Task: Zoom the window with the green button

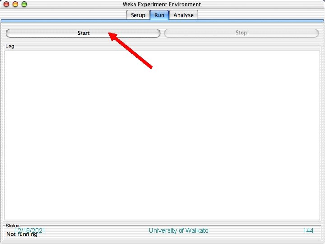Action: click(24, 4)
